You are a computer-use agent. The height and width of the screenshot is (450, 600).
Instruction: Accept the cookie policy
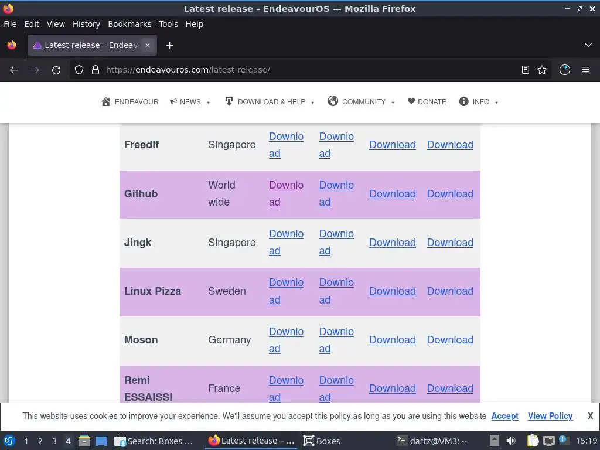[504, 416]
